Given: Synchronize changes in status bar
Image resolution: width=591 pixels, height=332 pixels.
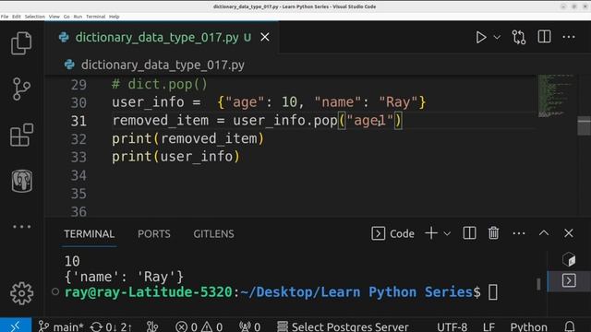Looking at the screenshot, I should pos(111,326).
